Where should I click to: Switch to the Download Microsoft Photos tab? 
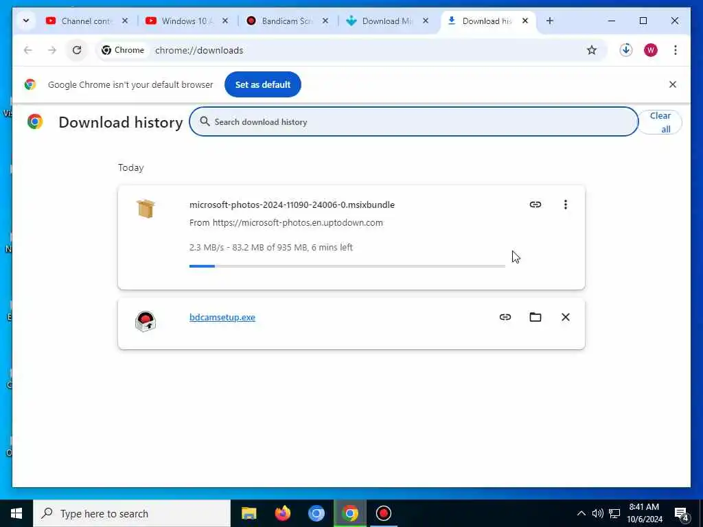click(380, 21)
